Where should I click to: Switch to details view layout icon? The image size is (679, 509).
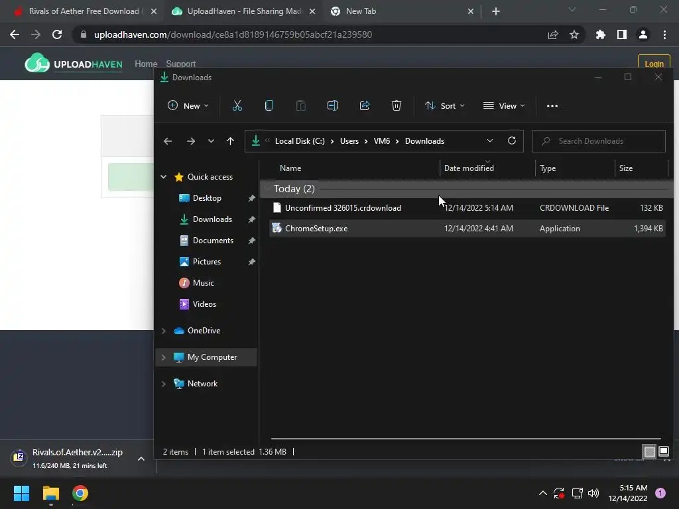coord(650,452)
